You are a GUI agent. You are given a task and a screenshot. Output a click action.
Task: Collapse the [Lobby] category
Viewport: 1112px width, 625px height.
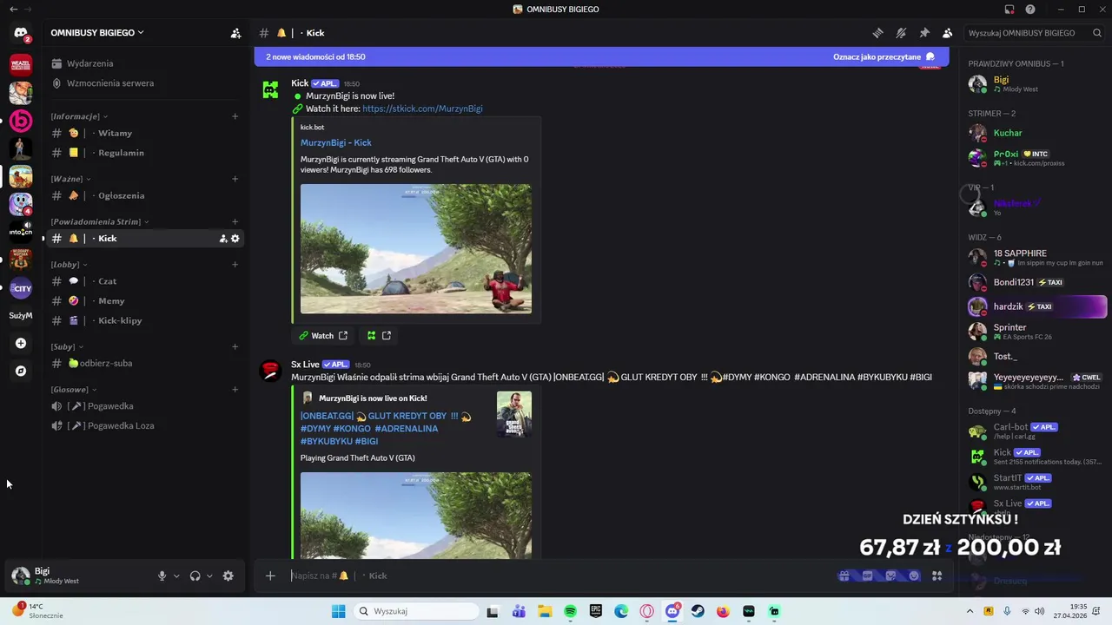[69, 265]
